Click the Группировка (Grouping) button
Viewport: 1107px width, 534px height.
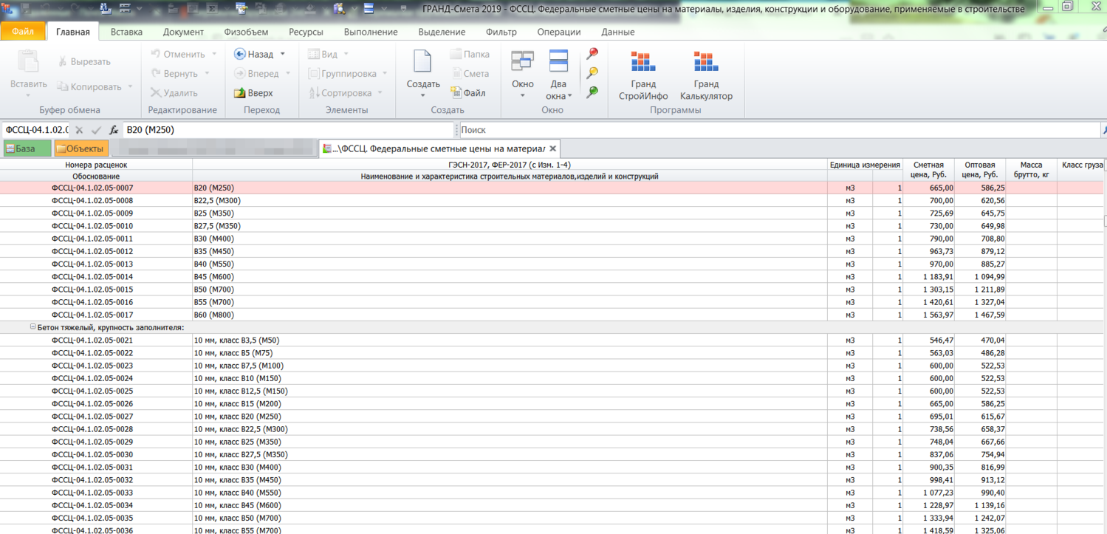tap(343, 73)
